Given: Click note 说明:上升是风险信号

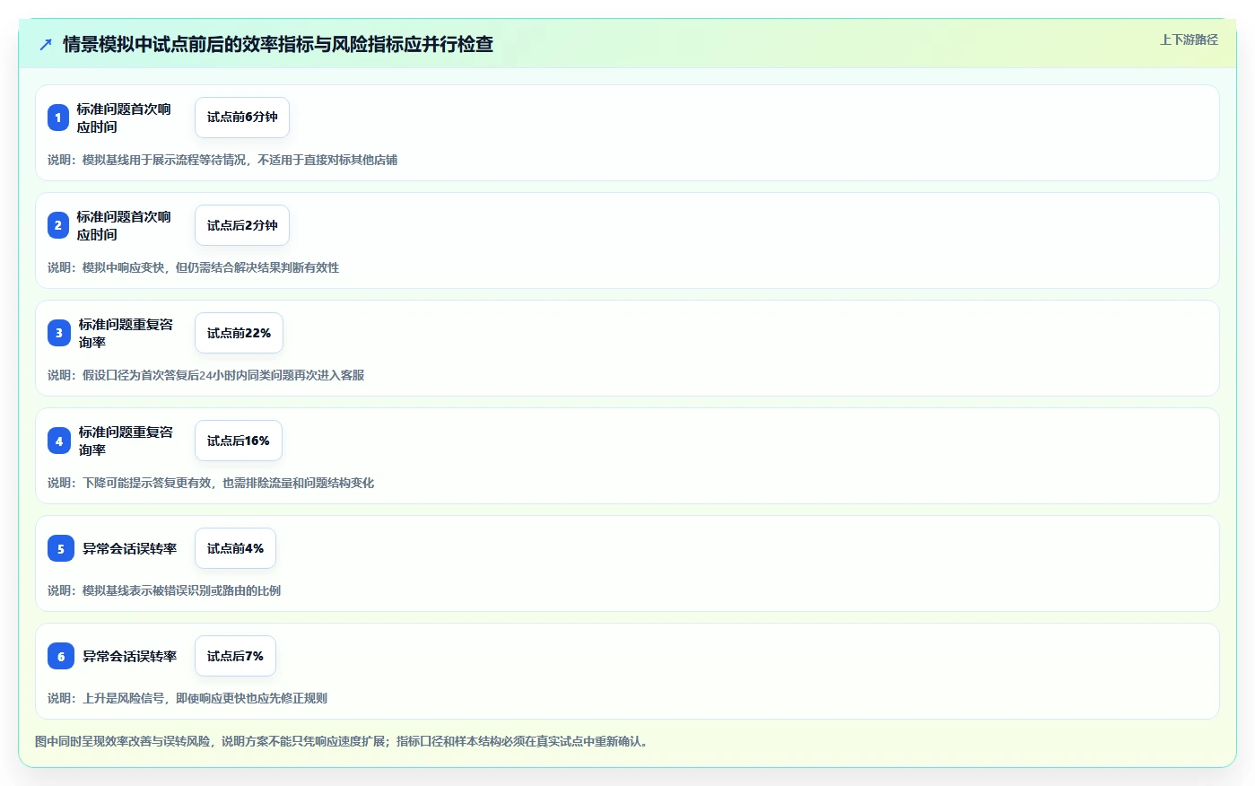Looking at the screenshot, I should (187, 698).
